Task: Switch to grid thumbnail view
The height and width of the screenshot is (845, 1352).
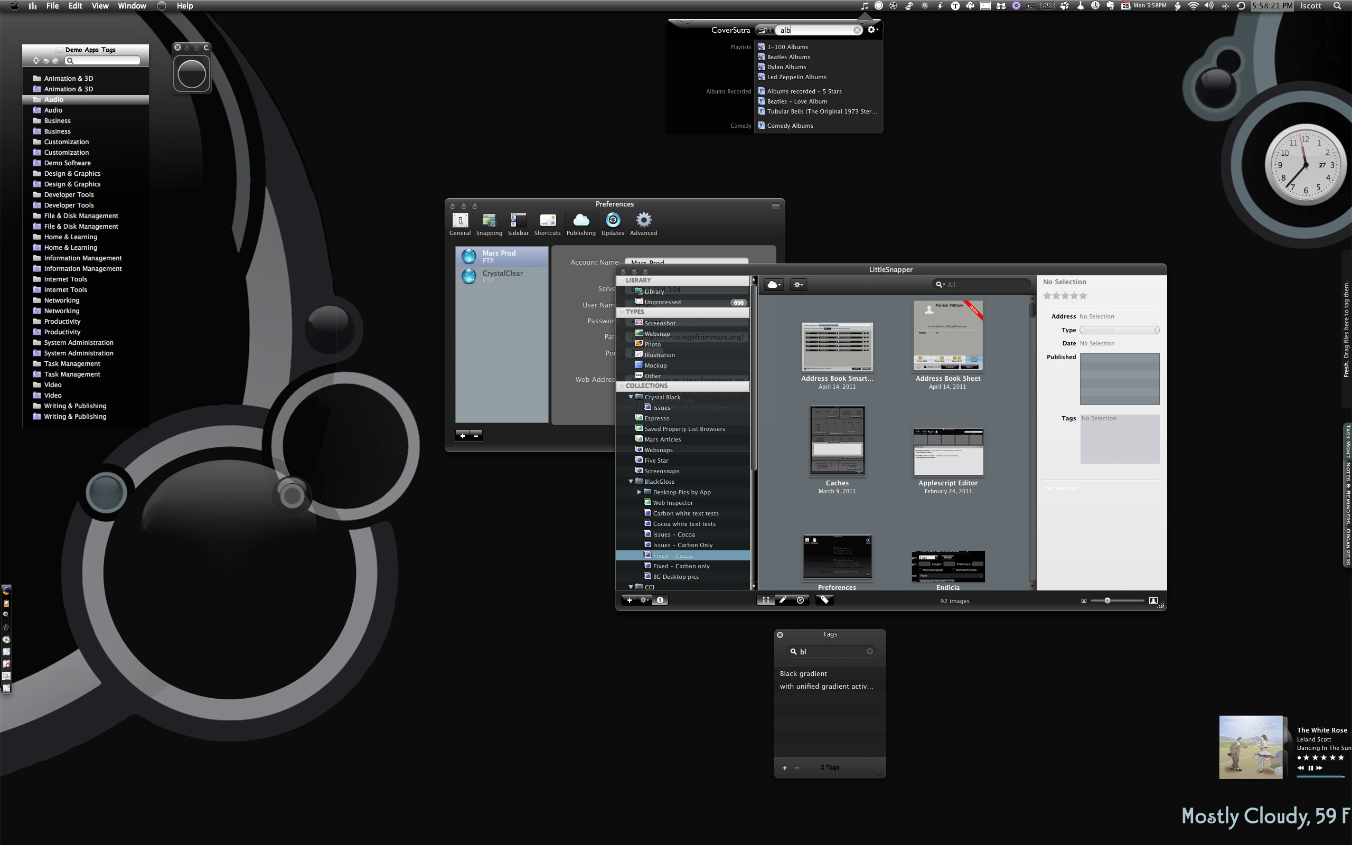Action: tap(765, 600)
